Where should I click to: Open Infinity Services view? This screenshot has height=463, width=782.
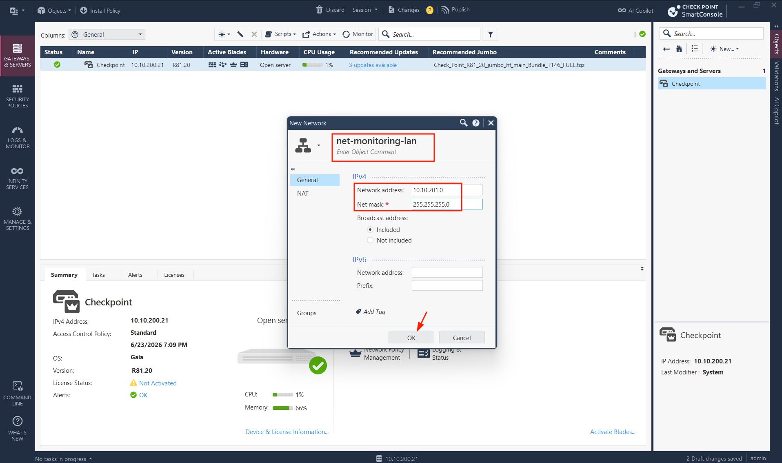pos(18,178)
